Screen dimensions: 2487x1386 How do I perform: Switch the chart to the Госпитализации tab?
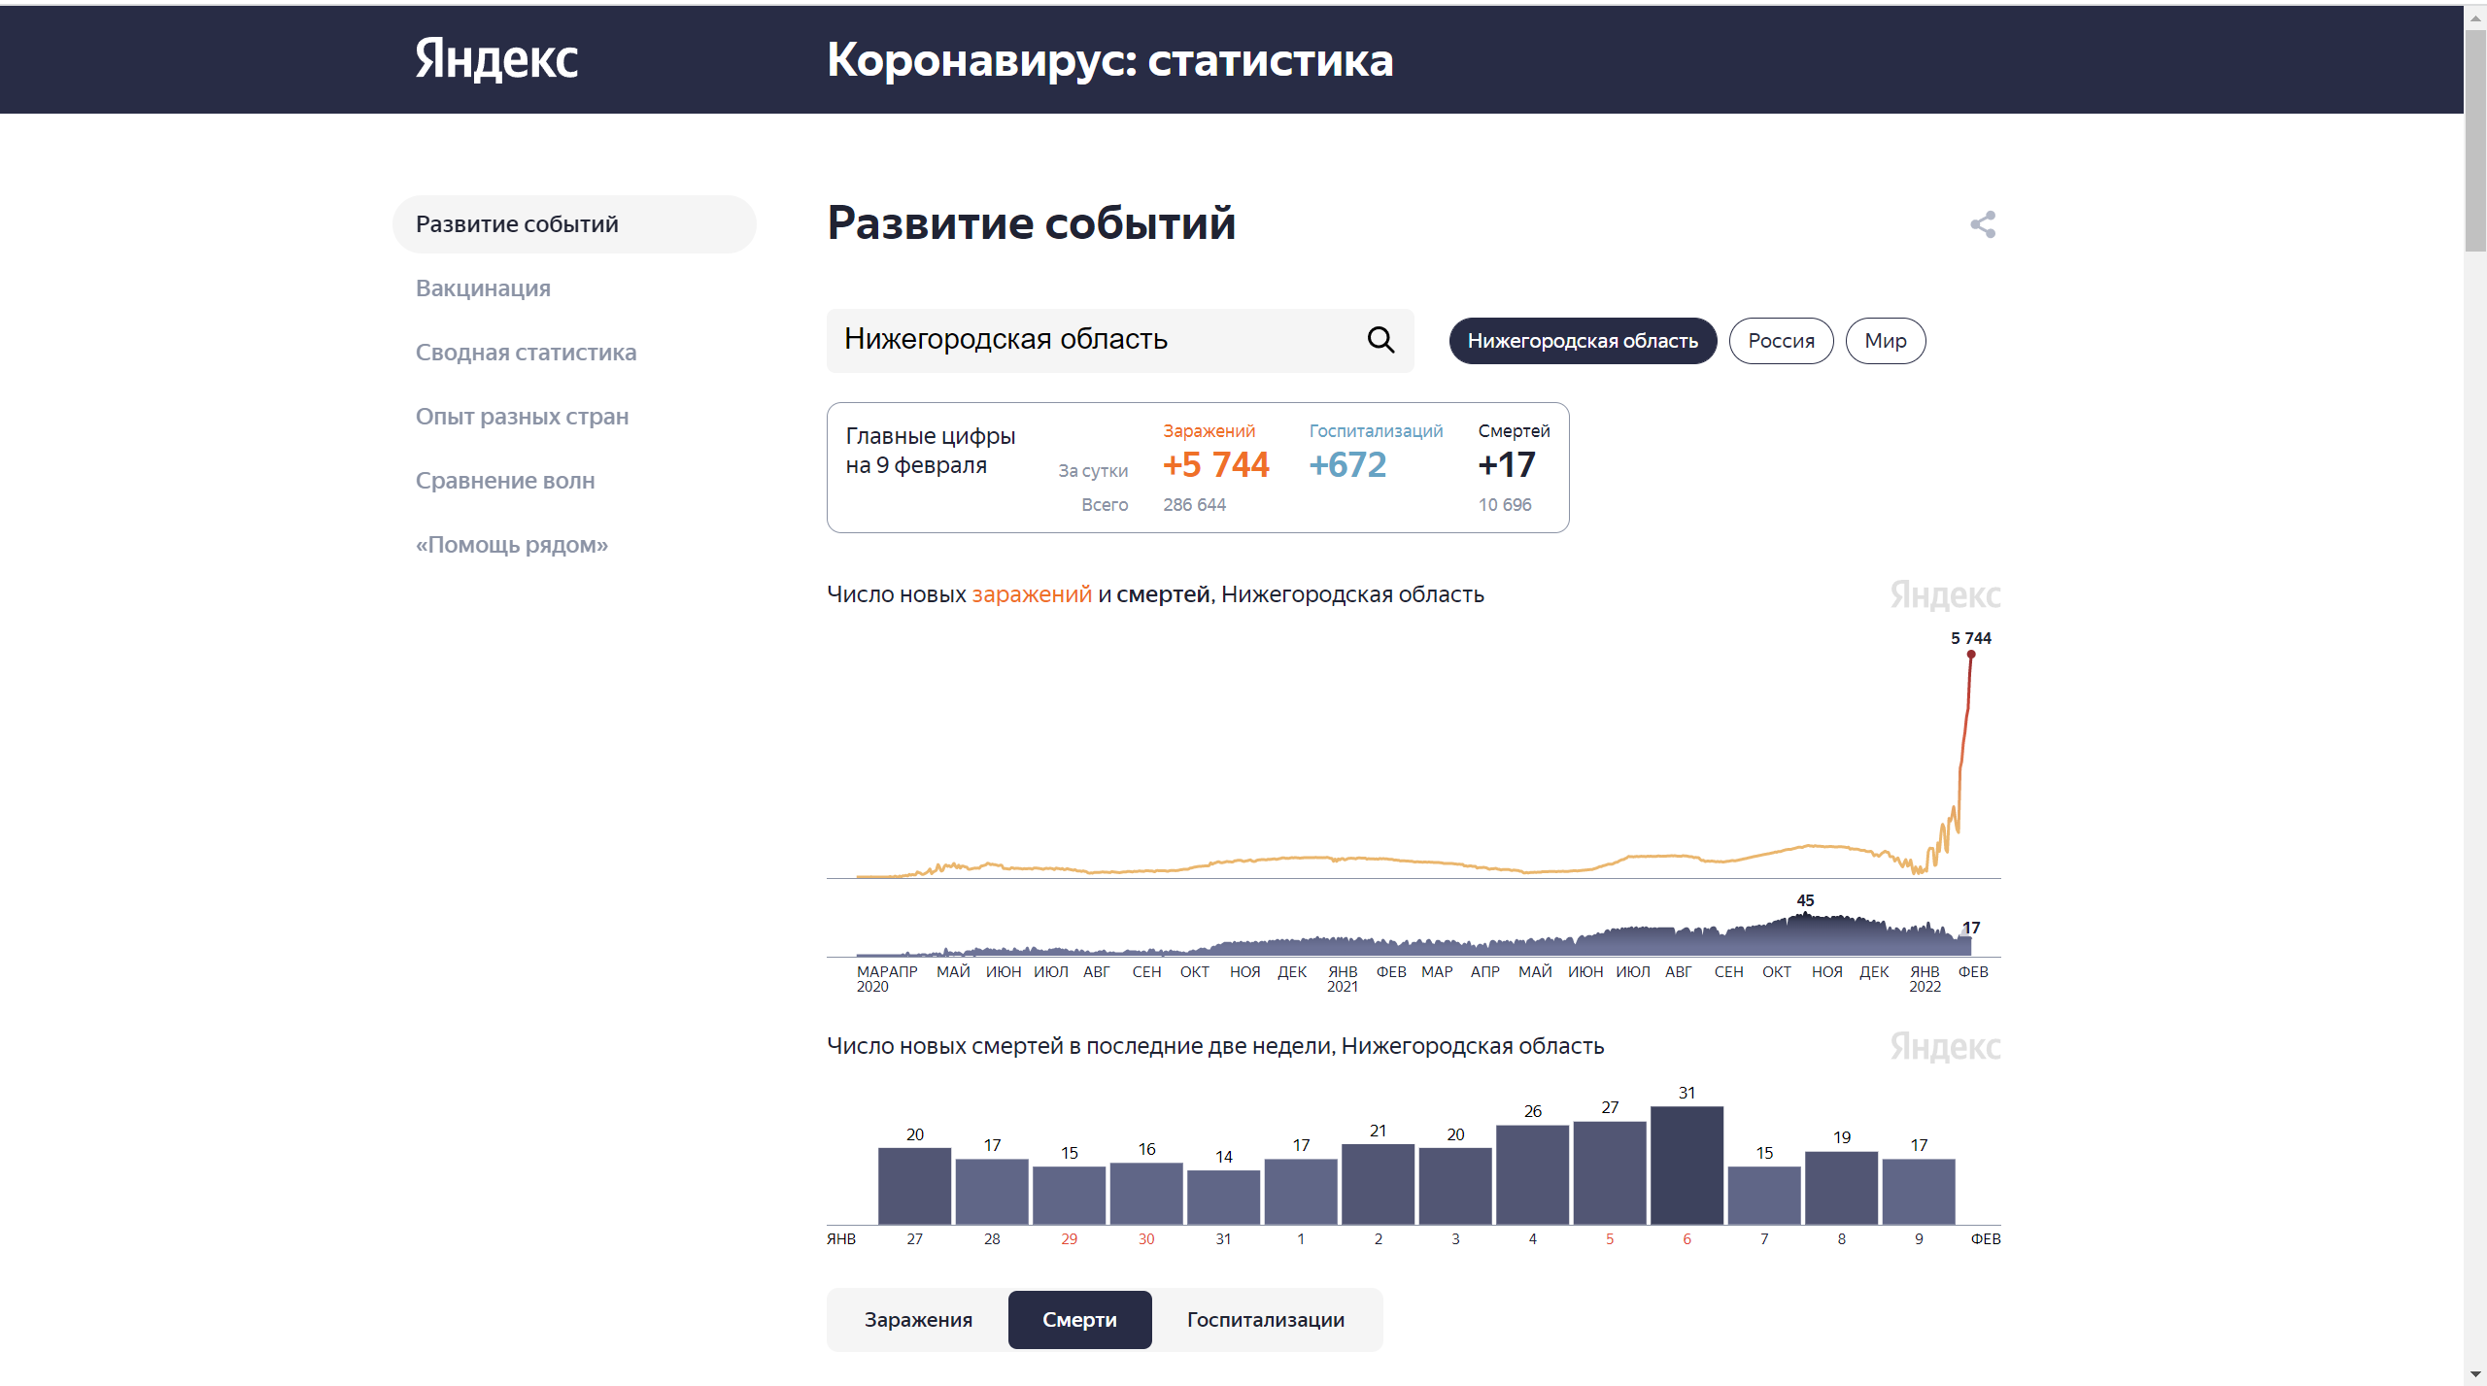[1266, 1320]
